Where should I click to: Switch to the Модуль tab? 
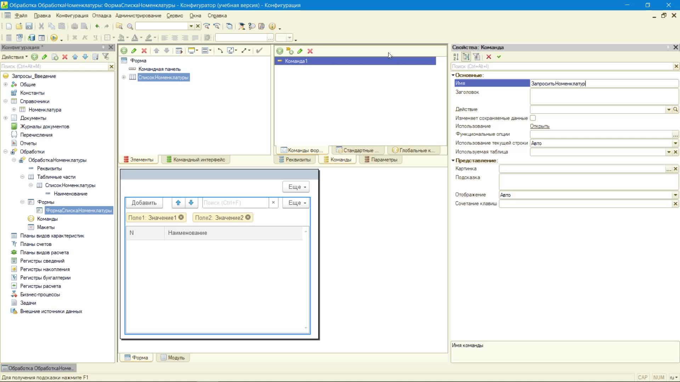(x=173, y=358)
